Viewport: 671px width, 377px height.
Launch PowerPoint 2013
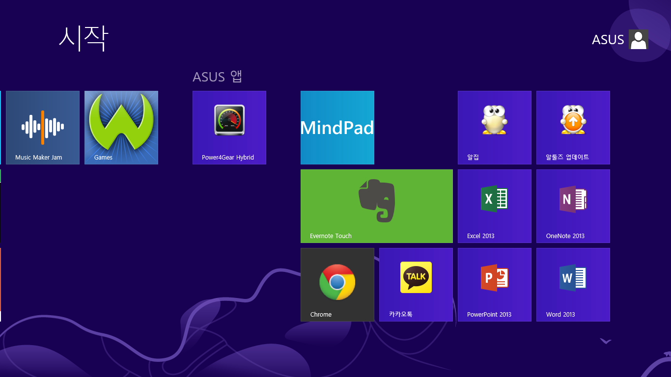(495, 285)
